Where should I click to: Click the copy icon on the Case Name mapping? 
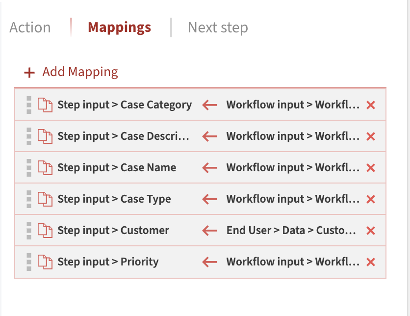tap(46, 167)
